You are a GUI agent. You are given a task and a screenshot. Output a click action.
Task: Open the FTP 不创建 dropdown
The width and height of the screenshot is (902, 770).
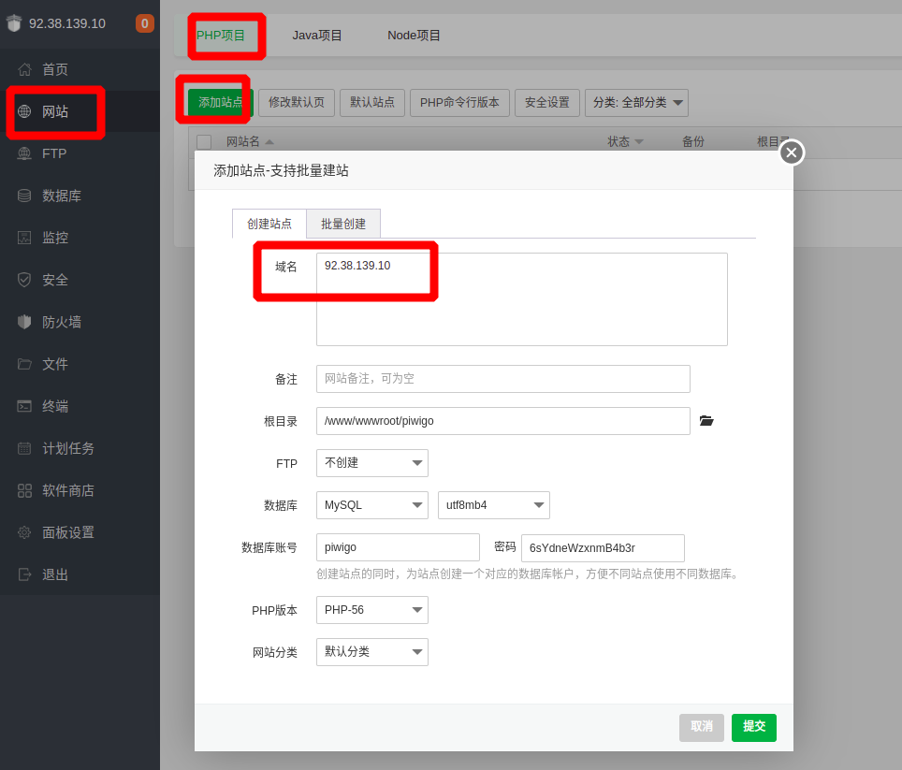[x=371, y=463]
